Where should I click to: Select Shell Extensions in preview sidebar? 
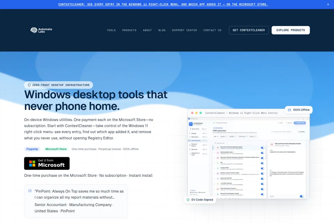198,141
